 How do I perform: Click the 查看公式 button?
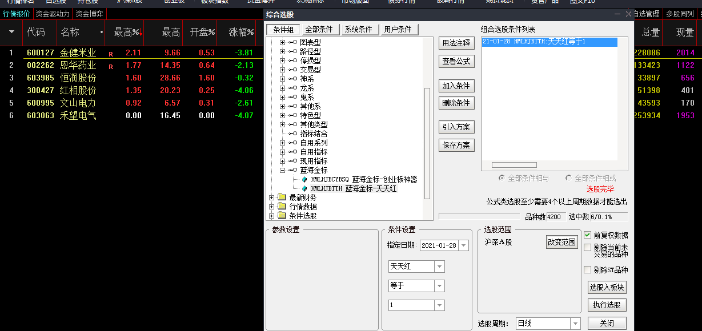[456, 61]
